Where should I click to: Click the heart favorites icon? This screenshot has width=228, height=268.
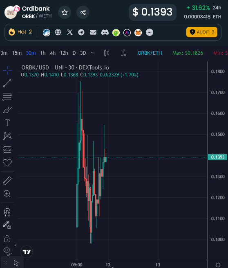click(7, 163)
